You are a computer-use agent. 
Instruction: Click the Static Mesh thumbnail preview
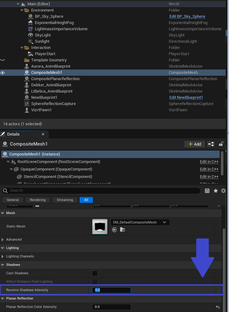(x=100, y=227)
